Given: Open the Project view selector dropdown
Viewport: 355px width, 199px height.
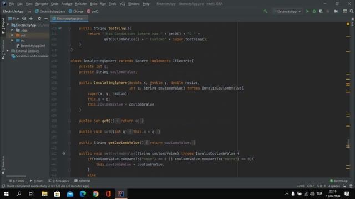Looking at the screenshot, I should [13, 18].
